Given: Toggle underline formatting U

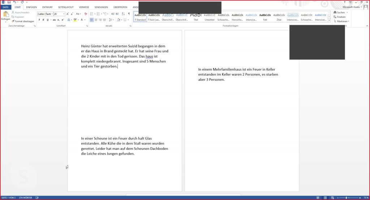Looking at the screenshot, I should 47,20.
